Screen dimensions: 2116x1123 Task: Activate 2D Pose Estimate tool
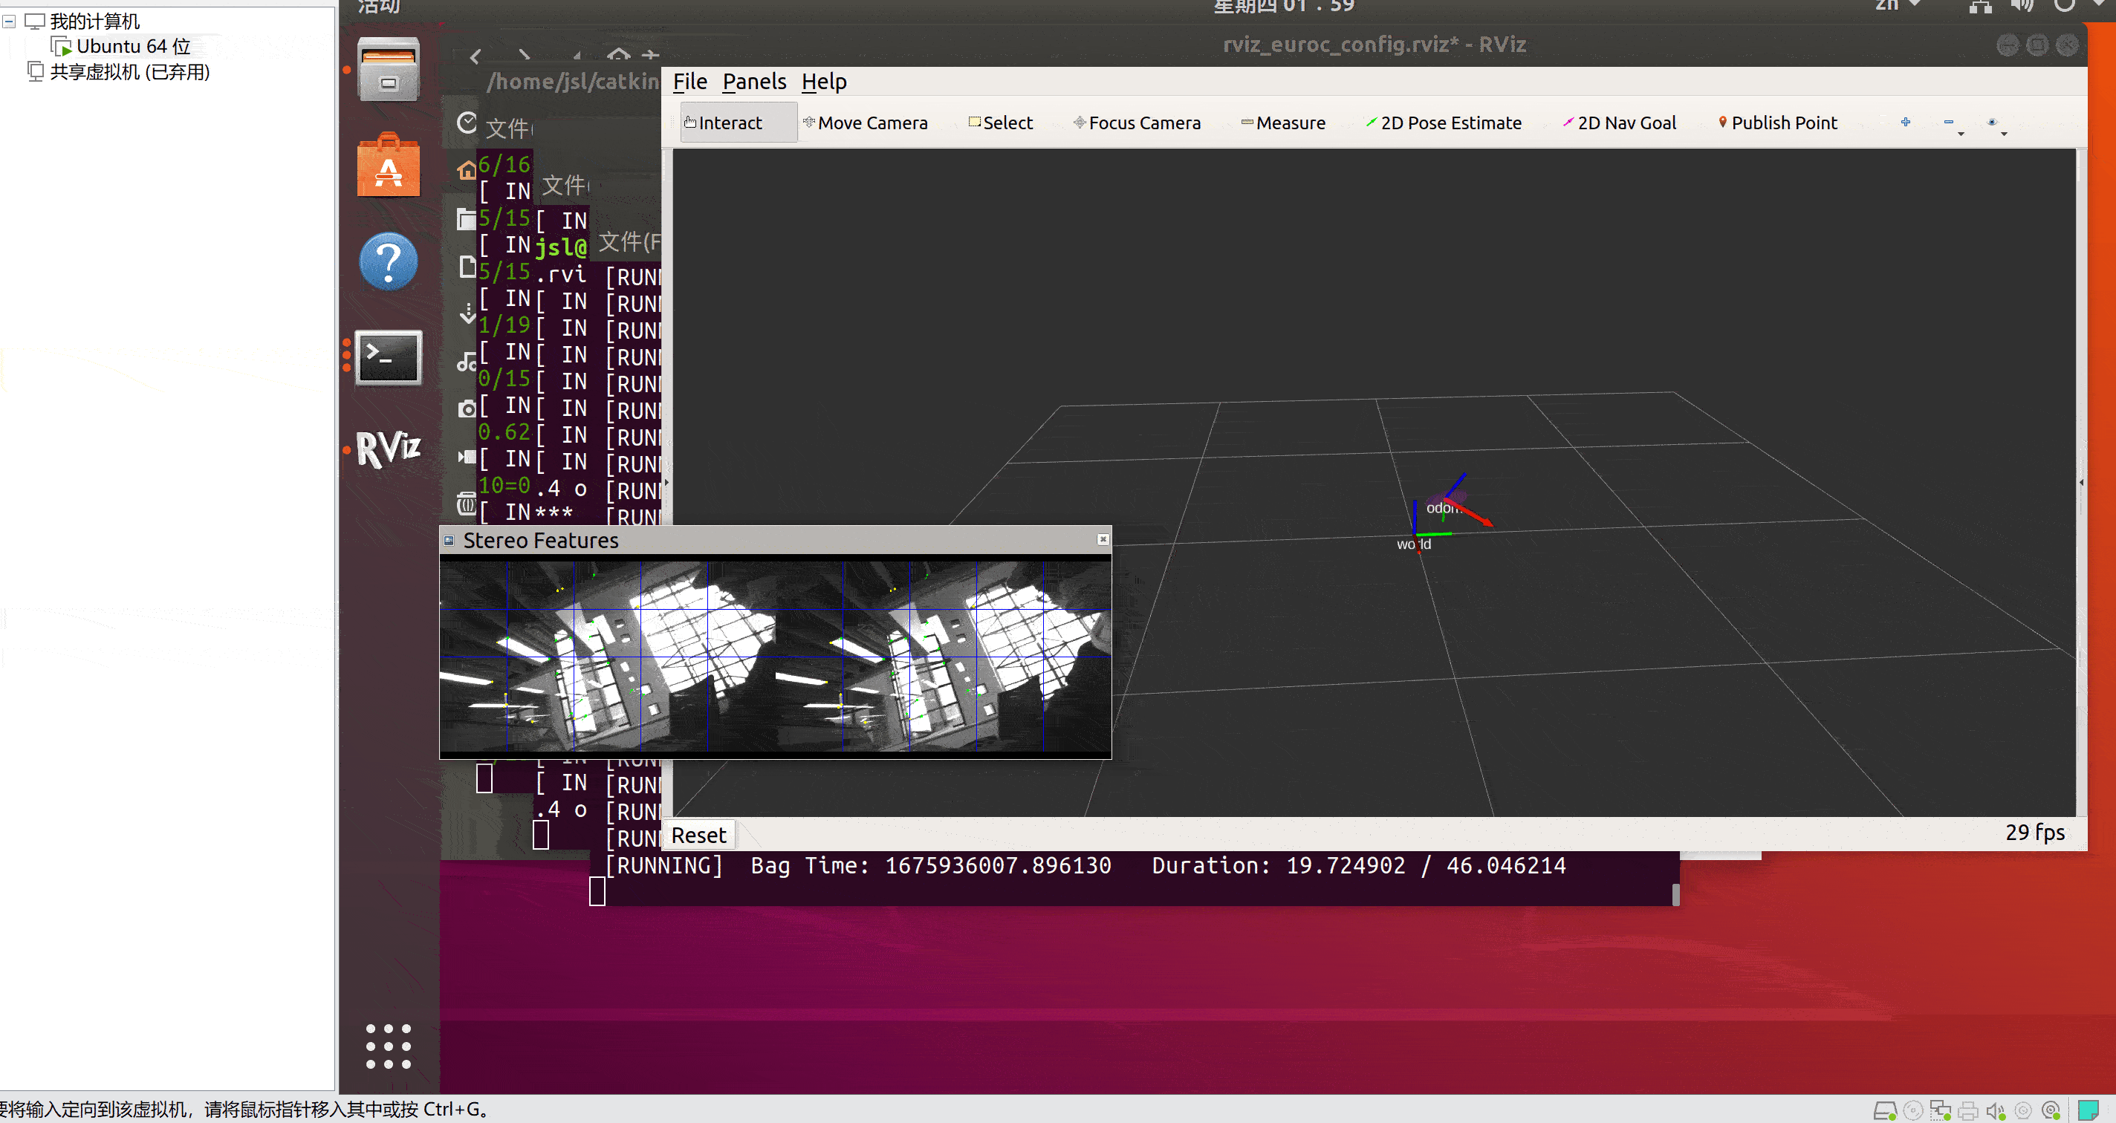pos(1444,123)
